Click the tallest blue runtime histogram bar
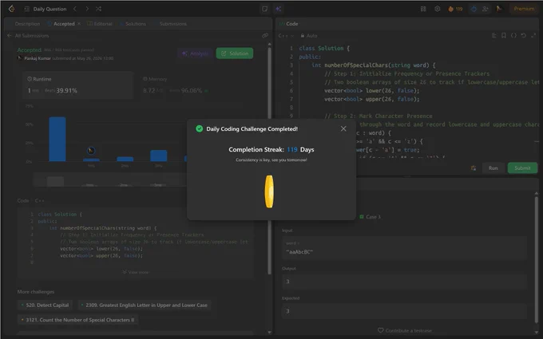This screenshot has width=543, height=339. [x=57, y=139]
